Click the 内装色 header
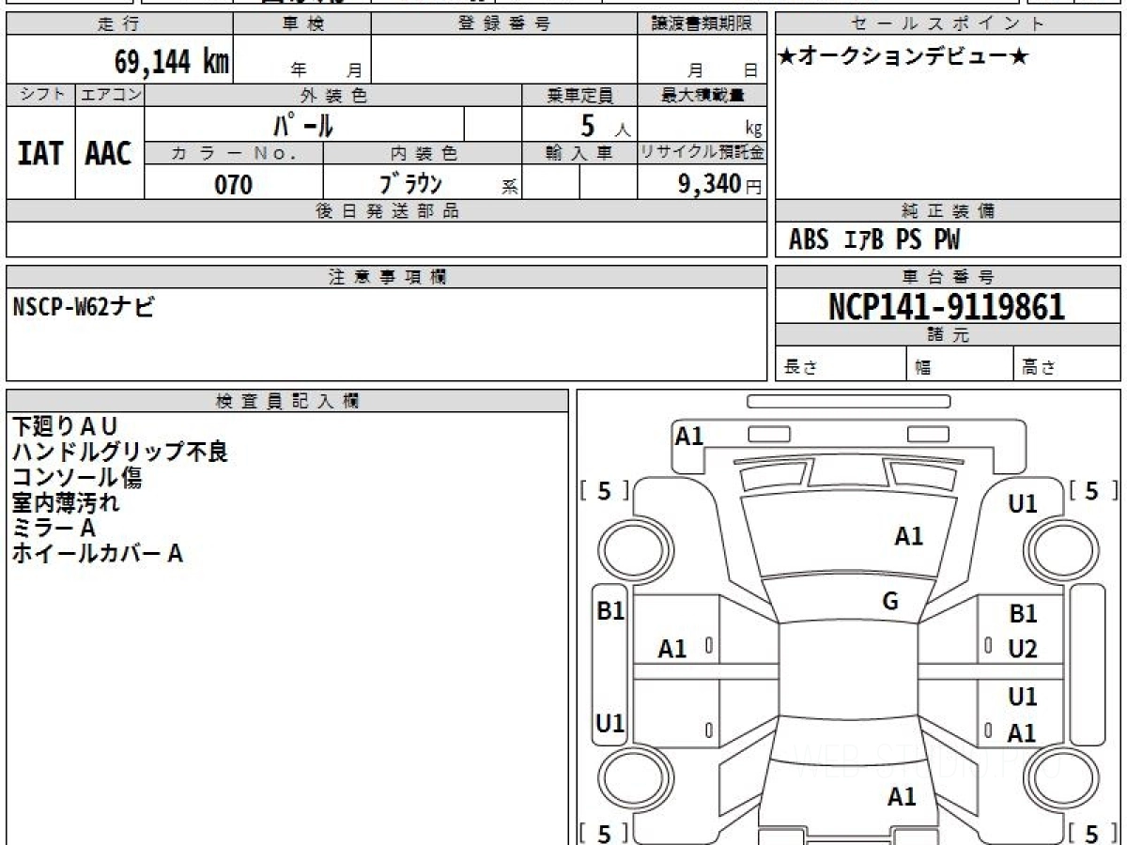The image size is (1127, 845). click(x=423, y=153)
